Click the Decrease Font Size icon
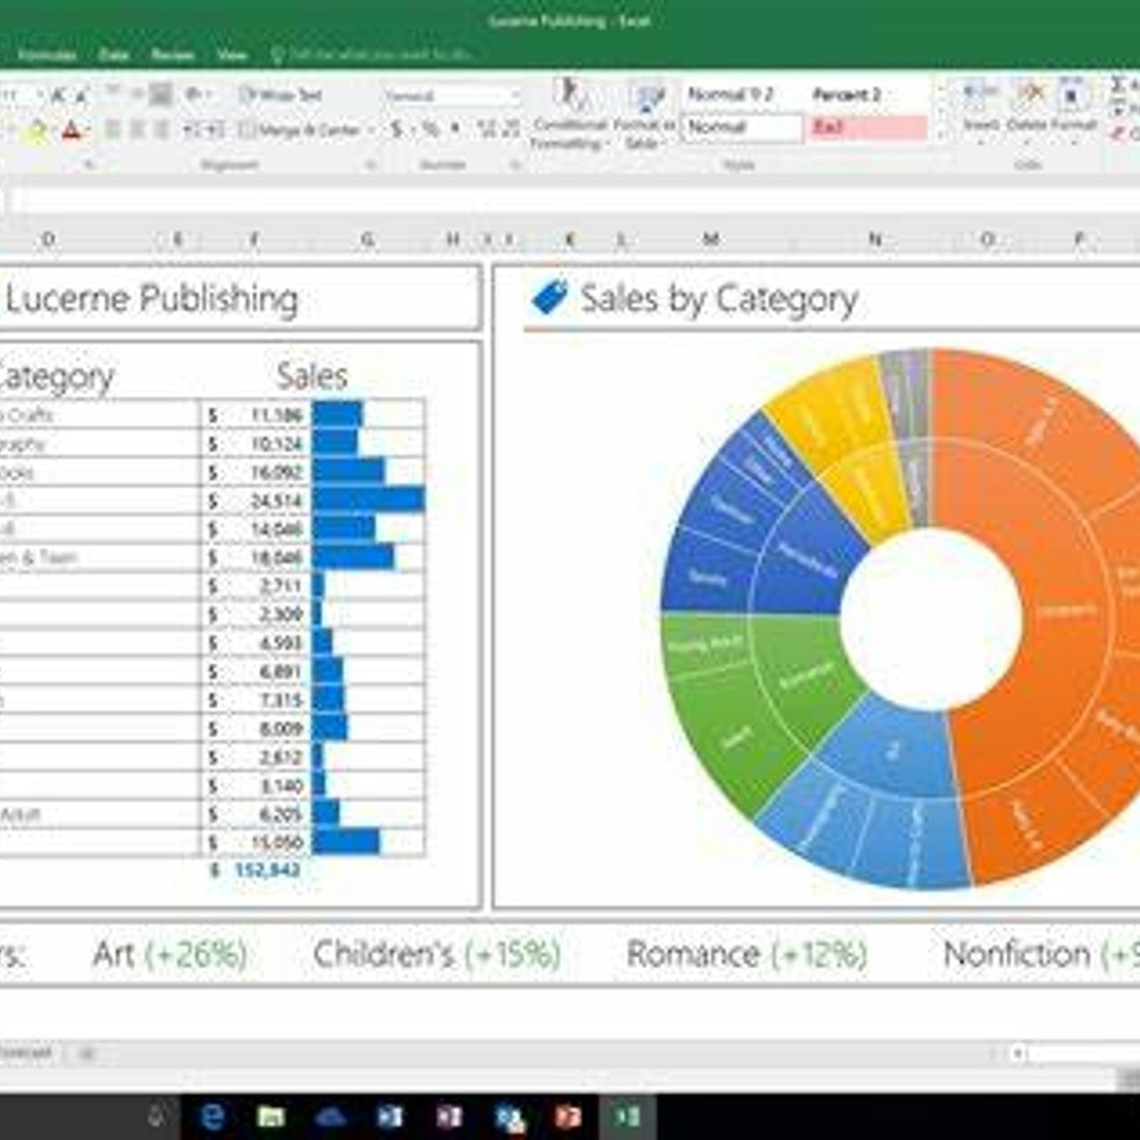 (81, 94)
